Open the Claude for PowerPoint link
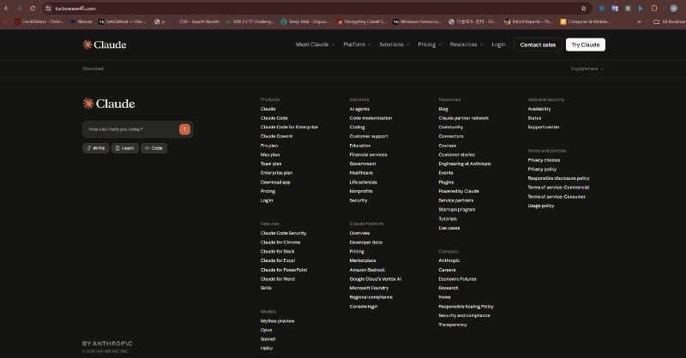The height and width of the screenshot is (358, 686). click(284, 270)
